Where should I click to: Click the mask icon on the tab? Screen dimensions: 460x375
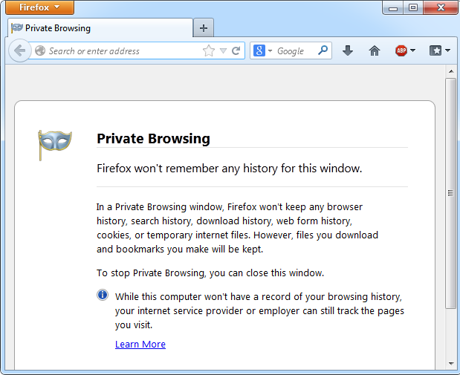tap(17, 28)
